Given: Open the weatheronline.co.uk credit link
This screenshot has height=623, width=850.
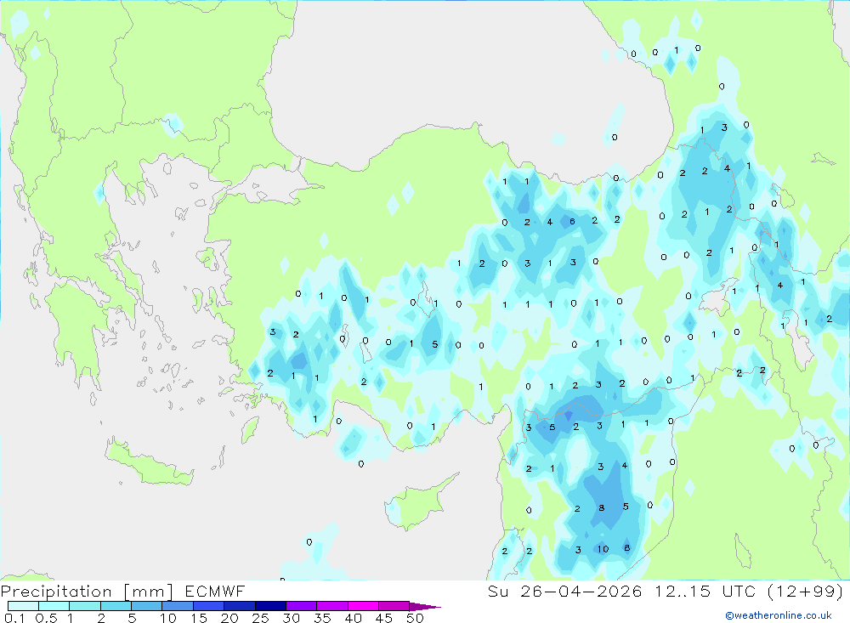Looking at the screenshot, I should 779,615.
